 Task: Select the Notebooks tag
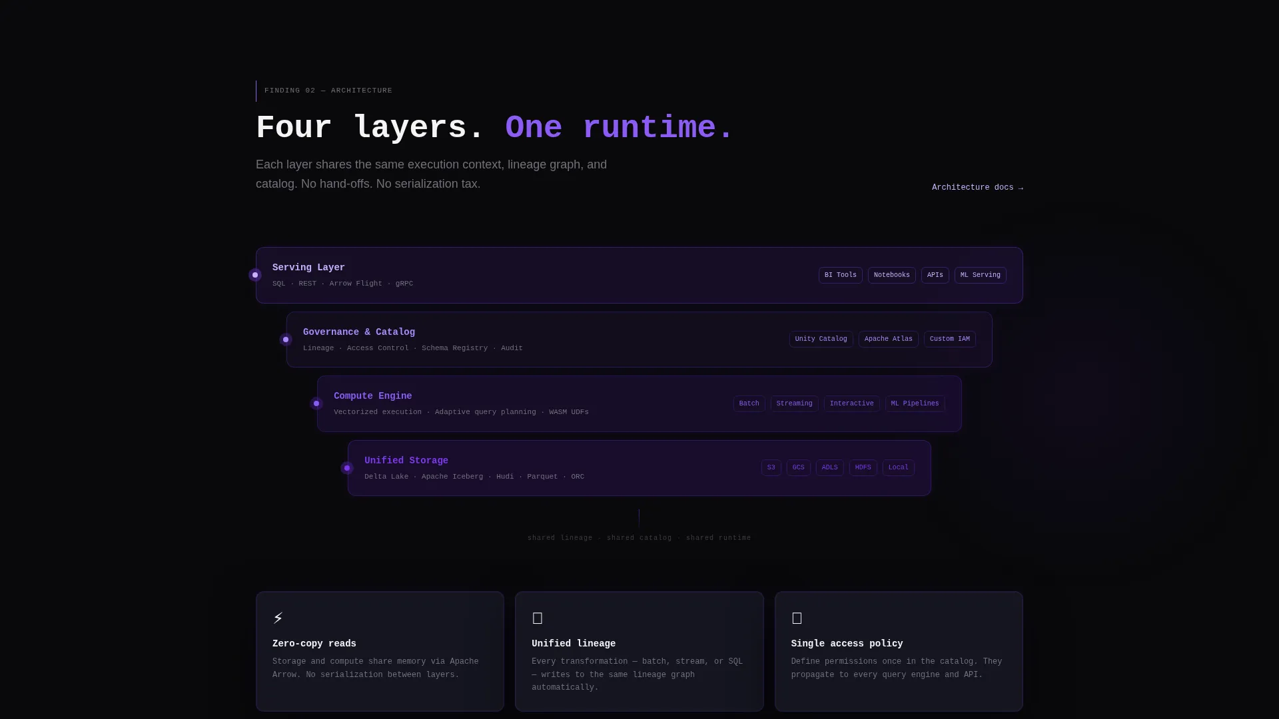(x=891, y=275)
